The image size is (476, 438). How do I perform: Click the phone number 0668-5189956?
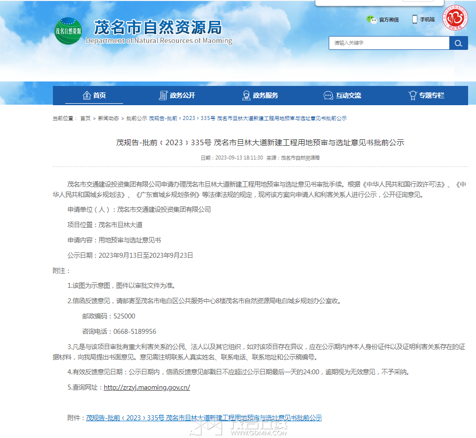[x=135, y=331]
